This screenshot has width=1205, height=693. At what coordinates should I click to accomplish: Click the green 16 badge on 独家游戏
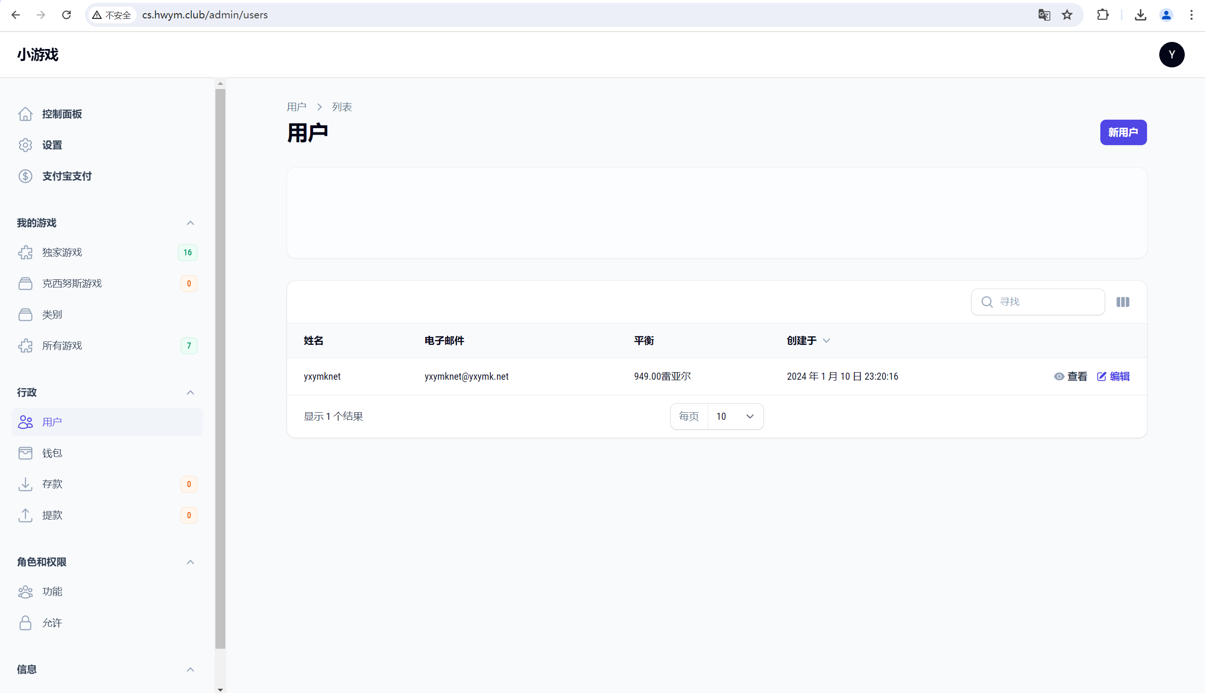point(187,252)
